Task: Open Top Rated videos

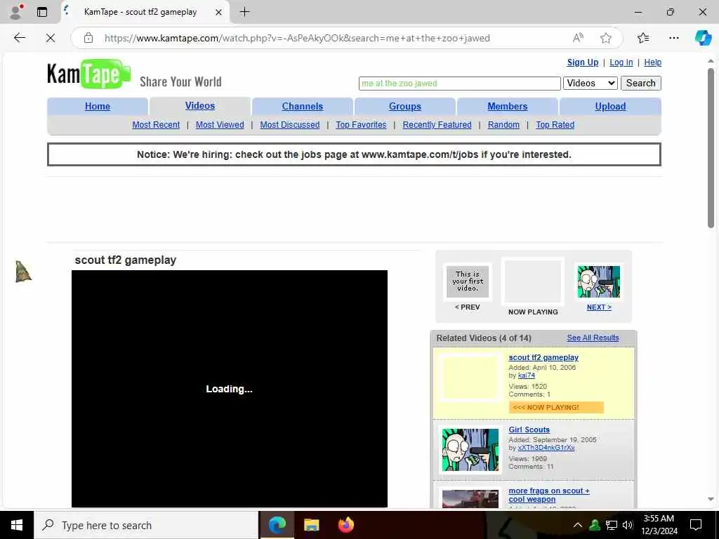Action: coord(555,125)
